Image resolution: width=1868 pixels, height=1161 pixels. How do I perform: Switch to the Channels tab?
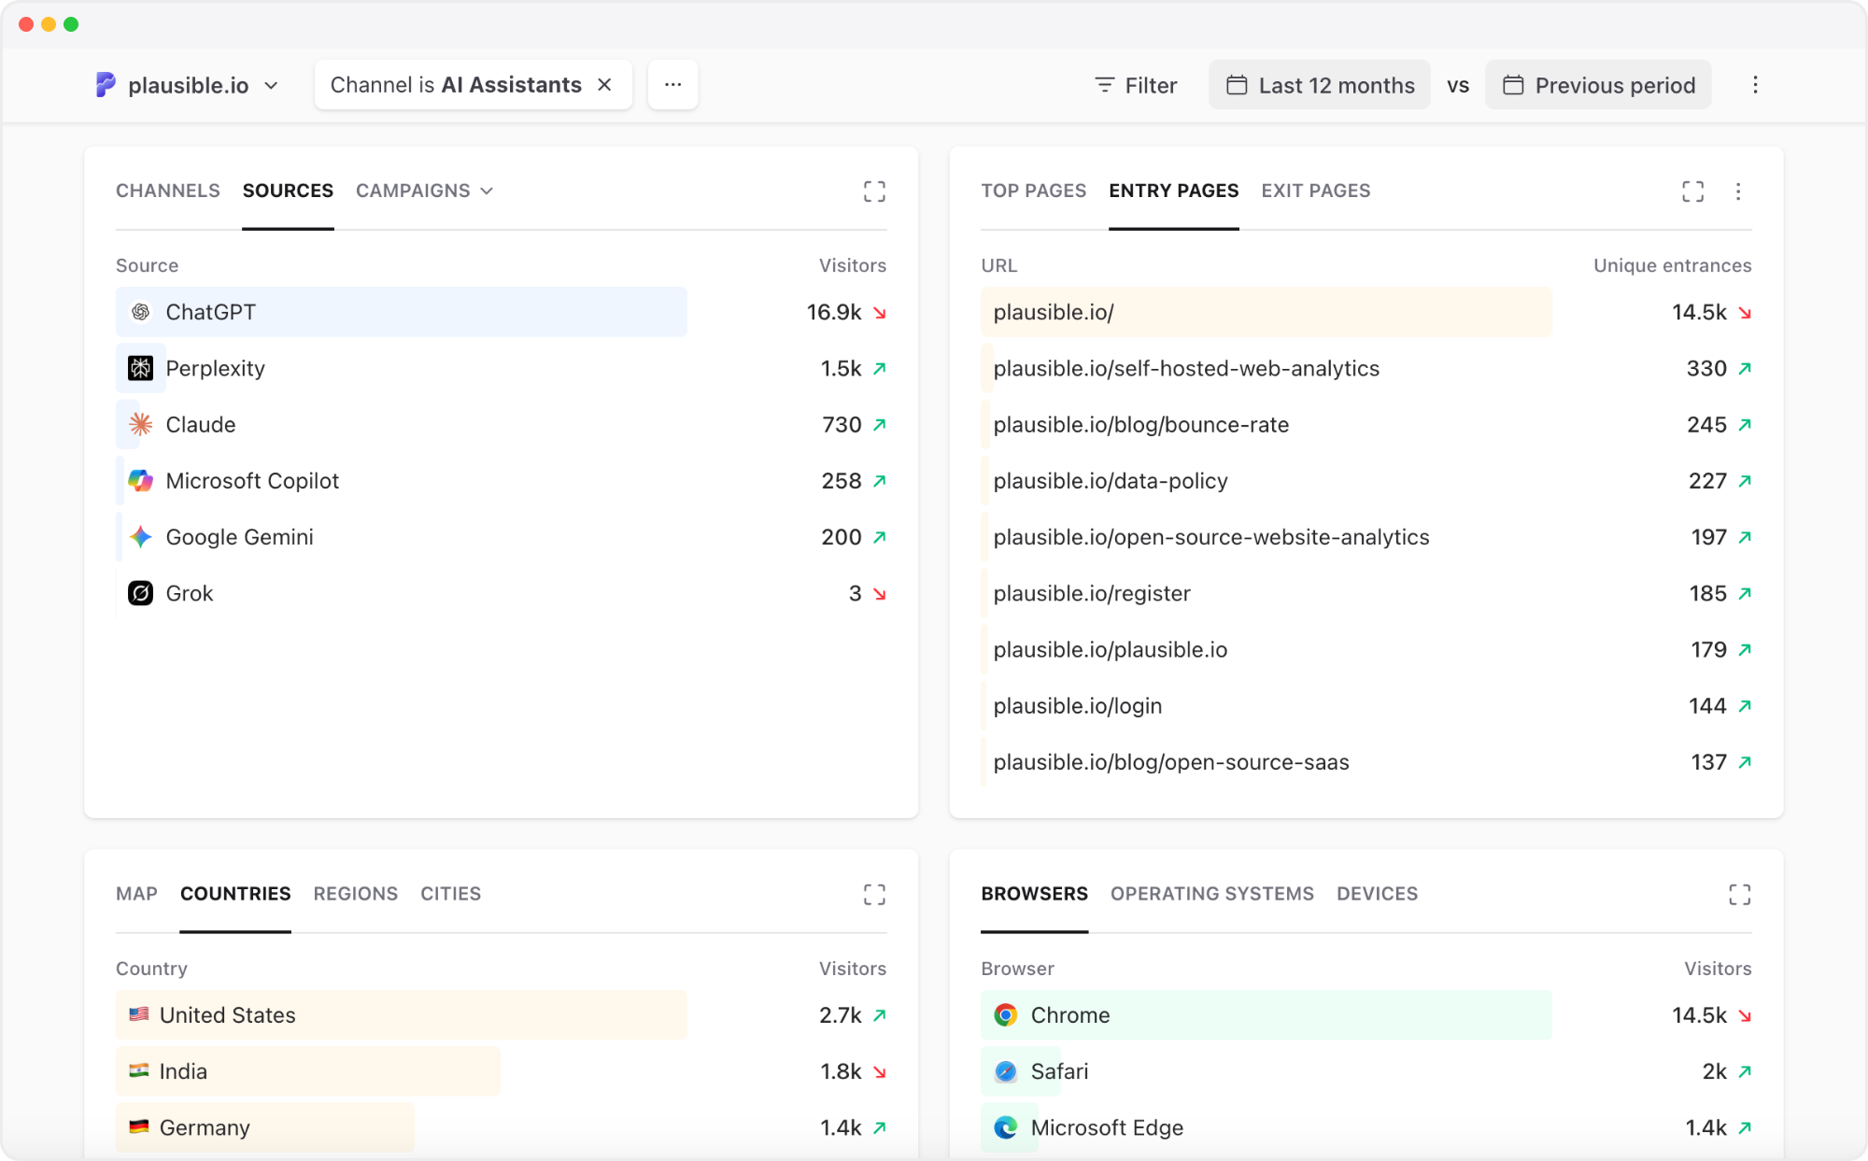coord(168,191)
